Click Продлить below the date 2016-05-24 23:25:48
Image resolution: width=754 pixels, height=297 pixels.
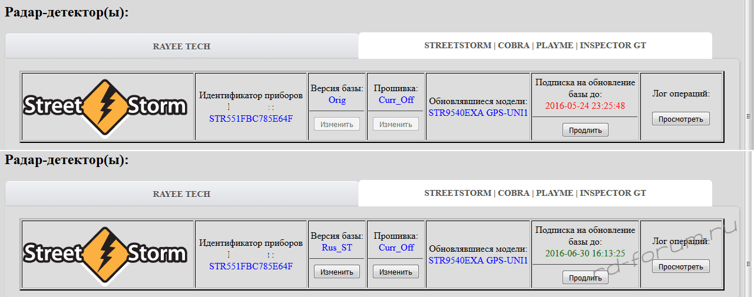(x=586, y=130)
